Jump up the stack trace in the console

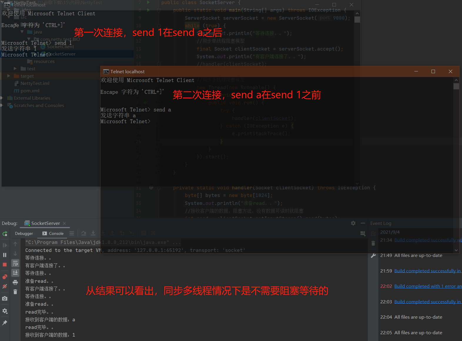15,244
